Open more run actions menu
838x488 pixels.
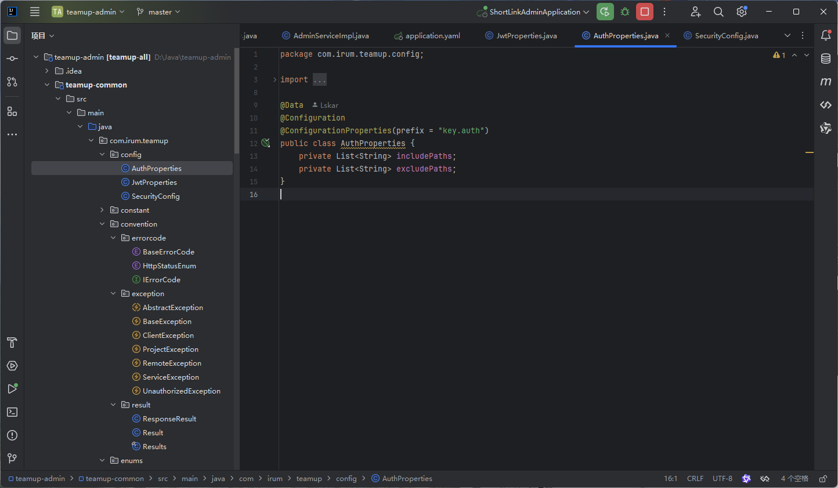pos(664,12)
